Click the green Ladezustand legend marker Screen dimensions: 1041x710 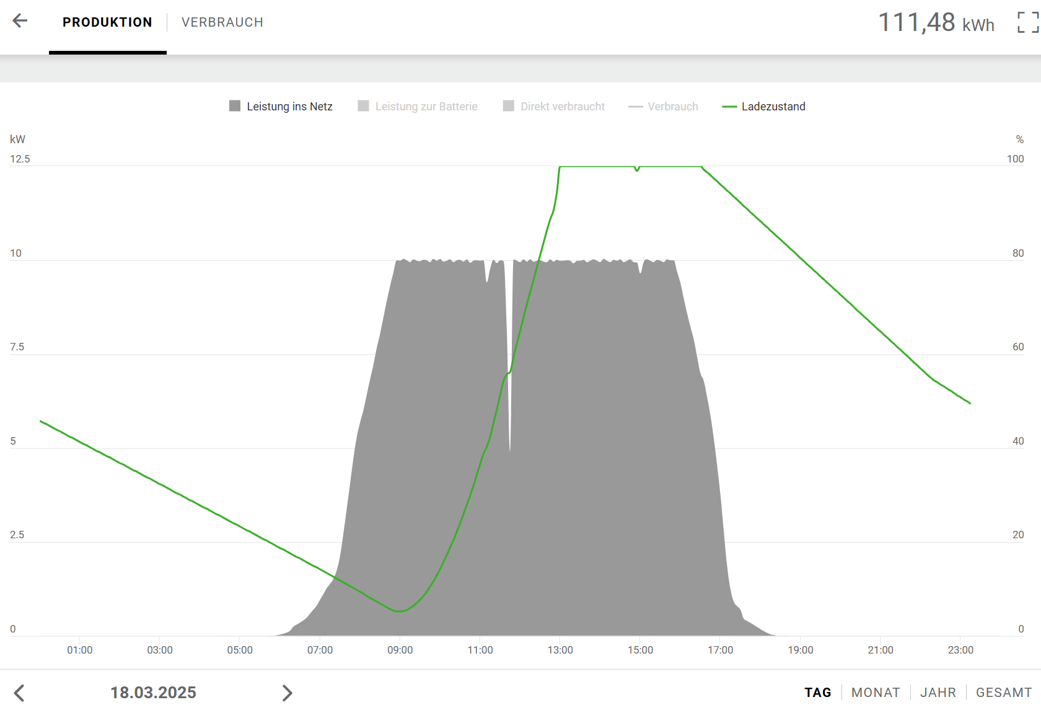pos(729,107)
